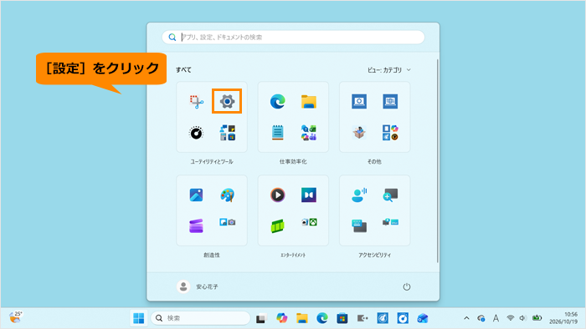Open Outlook mail from the taskbar
586x329 pixels.
(x=423, y=318)
